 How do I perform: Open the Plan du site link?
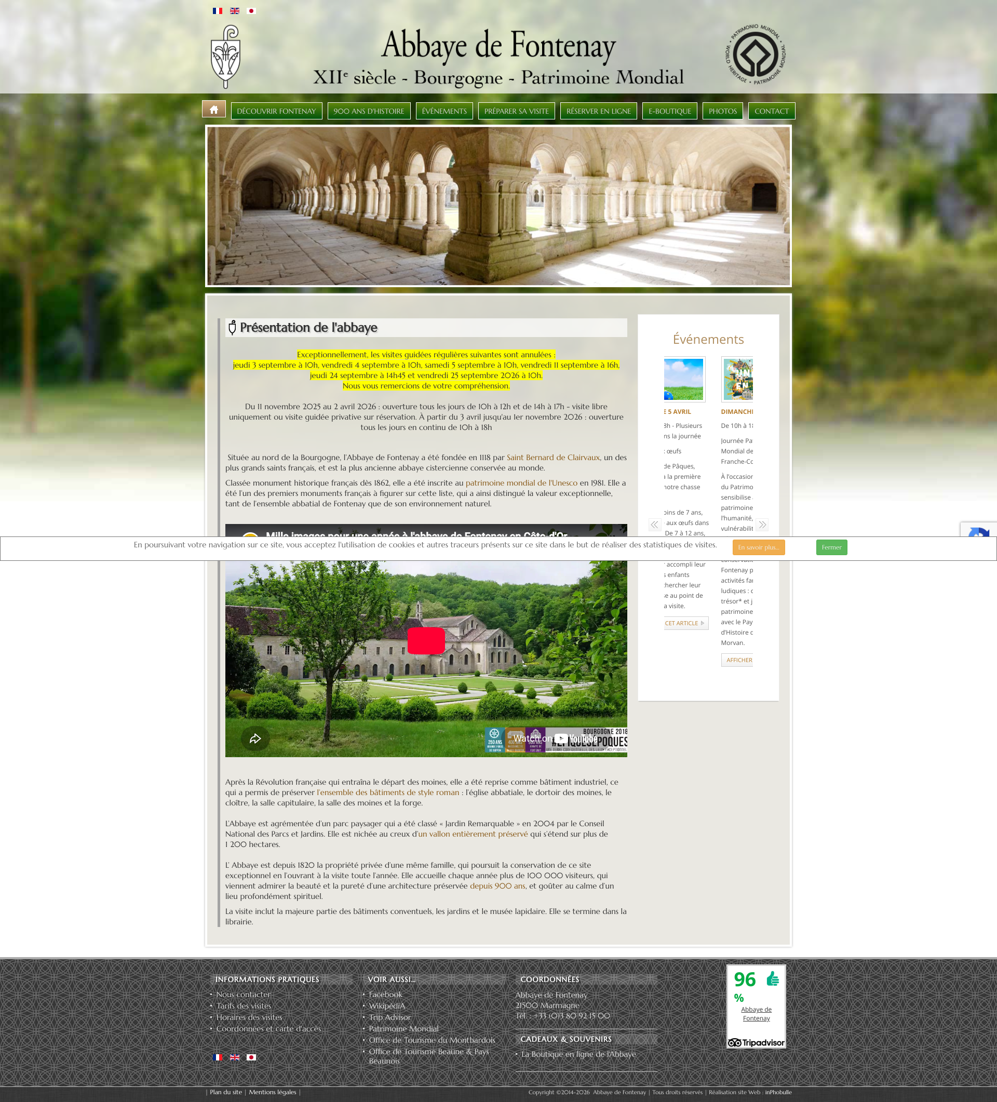(226, 1092)
